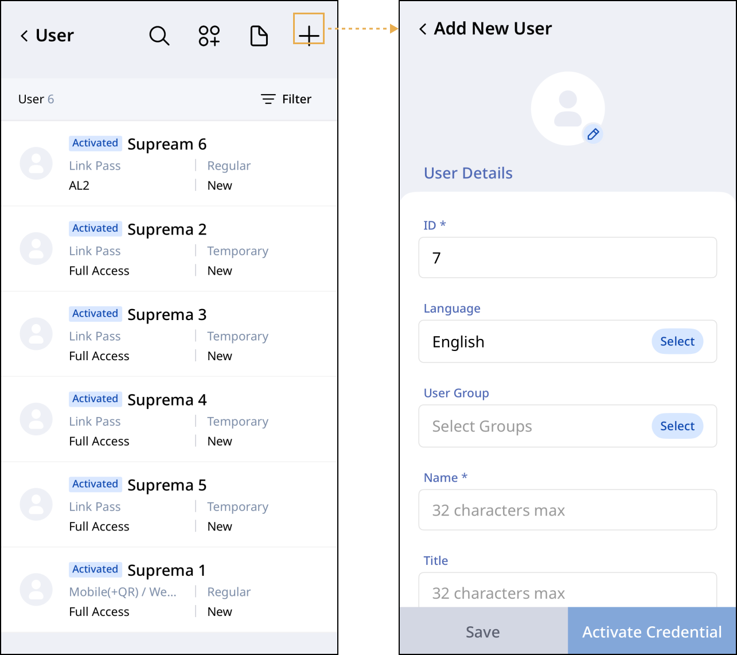Open the User Group Select picker
This screenshot has width=737, height=655.
click(677, 426)
